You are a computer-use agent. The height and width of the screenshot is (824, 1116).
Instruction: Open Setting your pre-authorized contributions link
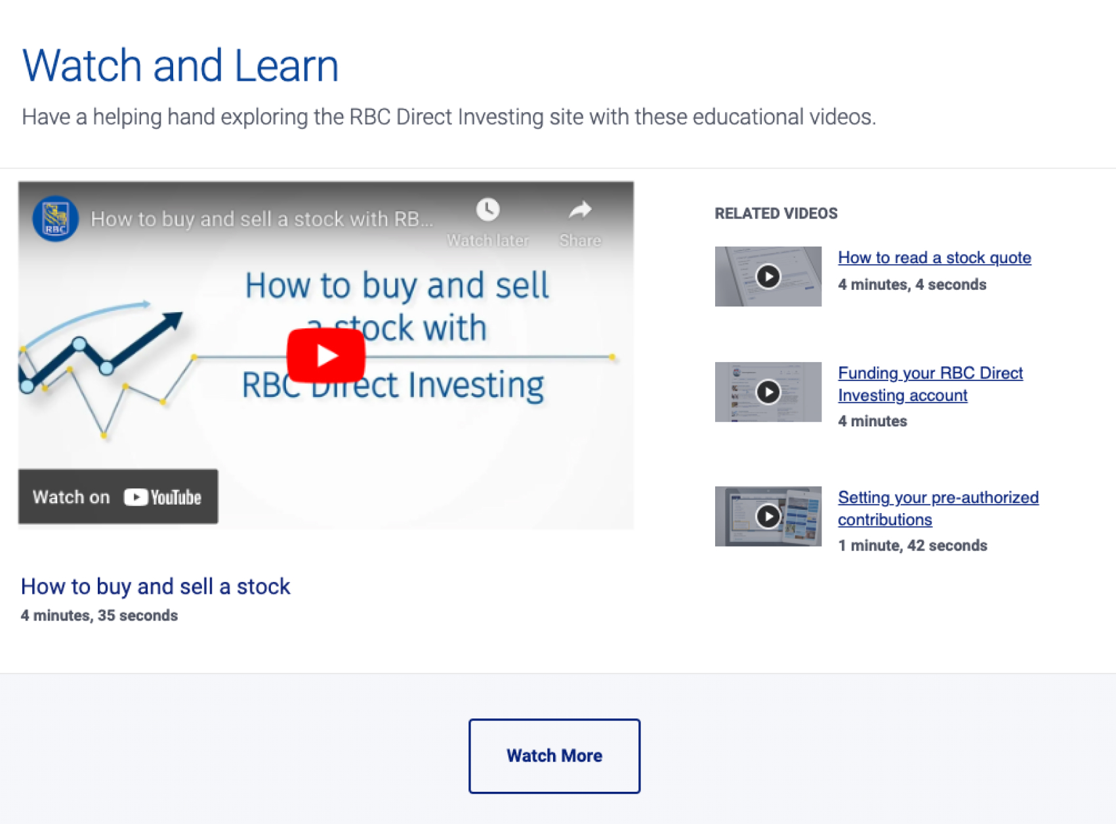tap(938, 508)
